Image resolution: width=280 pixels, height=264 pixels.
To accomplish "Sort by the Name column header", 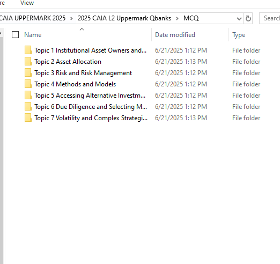I will 33,35.
